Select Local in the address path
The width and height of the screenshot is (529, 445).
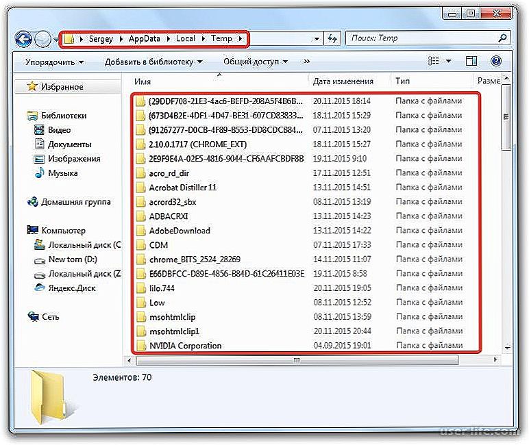[x=186, y=38]
